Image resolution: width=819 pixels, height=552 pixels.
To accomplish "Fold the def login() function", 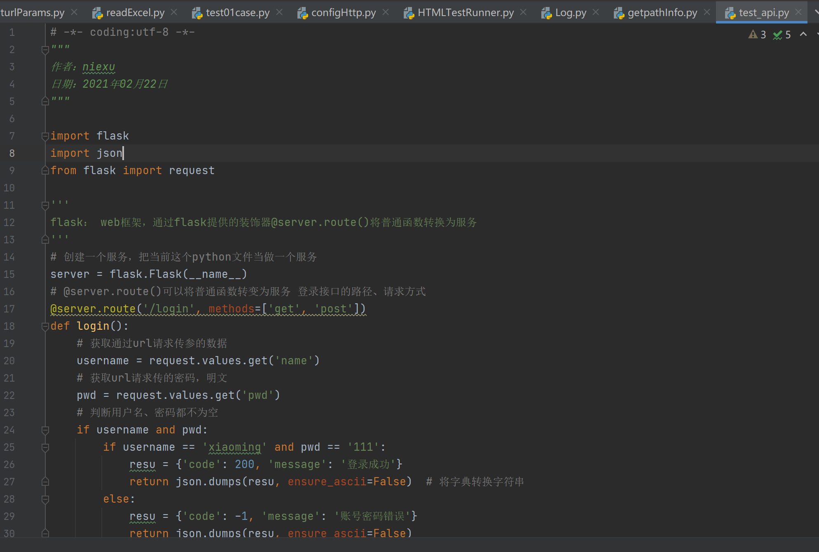I will (45, 326).
